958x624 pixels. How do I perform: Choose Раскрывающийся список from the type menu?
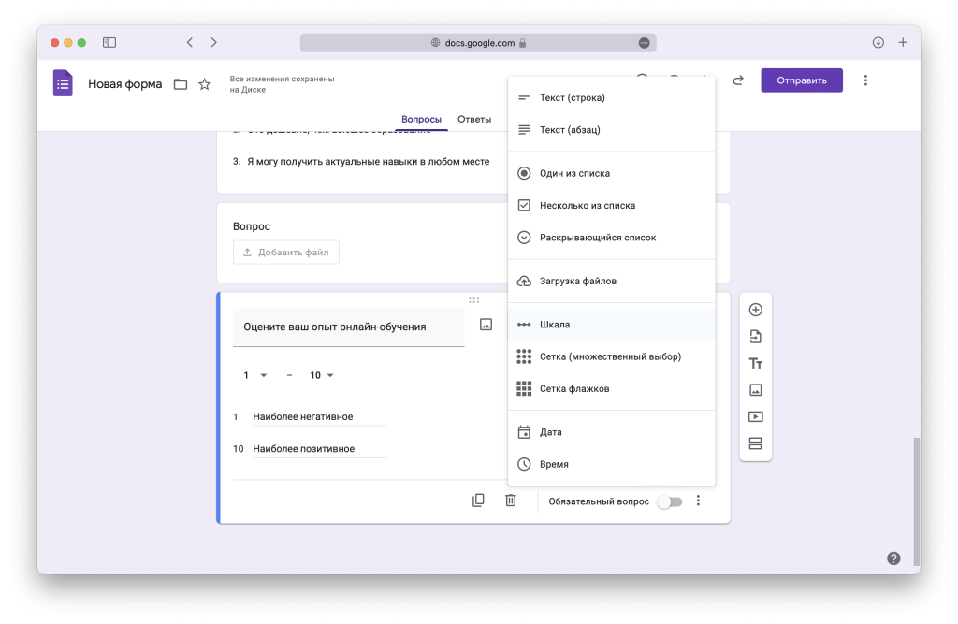[597, 238]
